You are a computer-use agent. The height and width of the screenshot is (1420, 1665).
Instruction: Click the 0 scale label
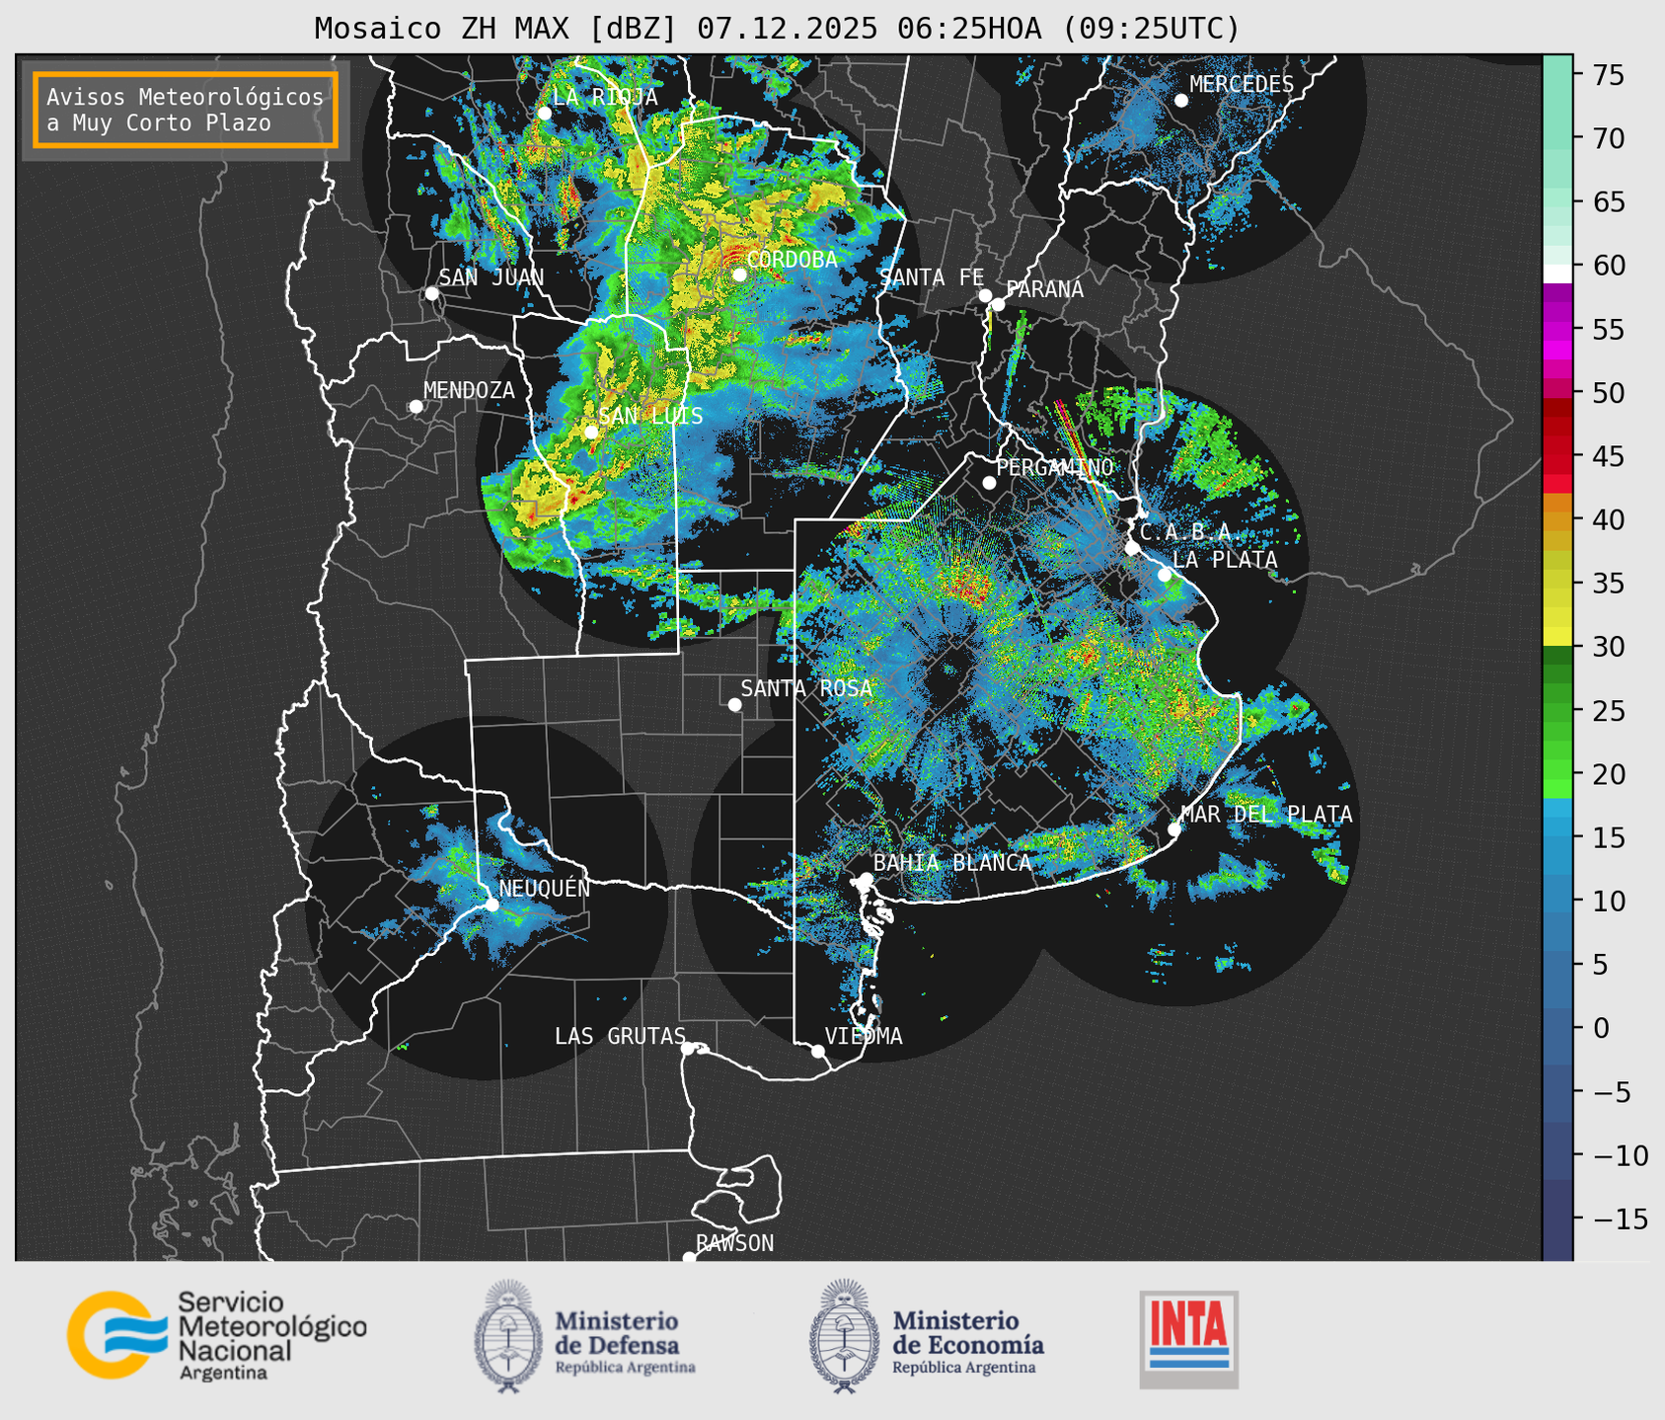1601,1029
